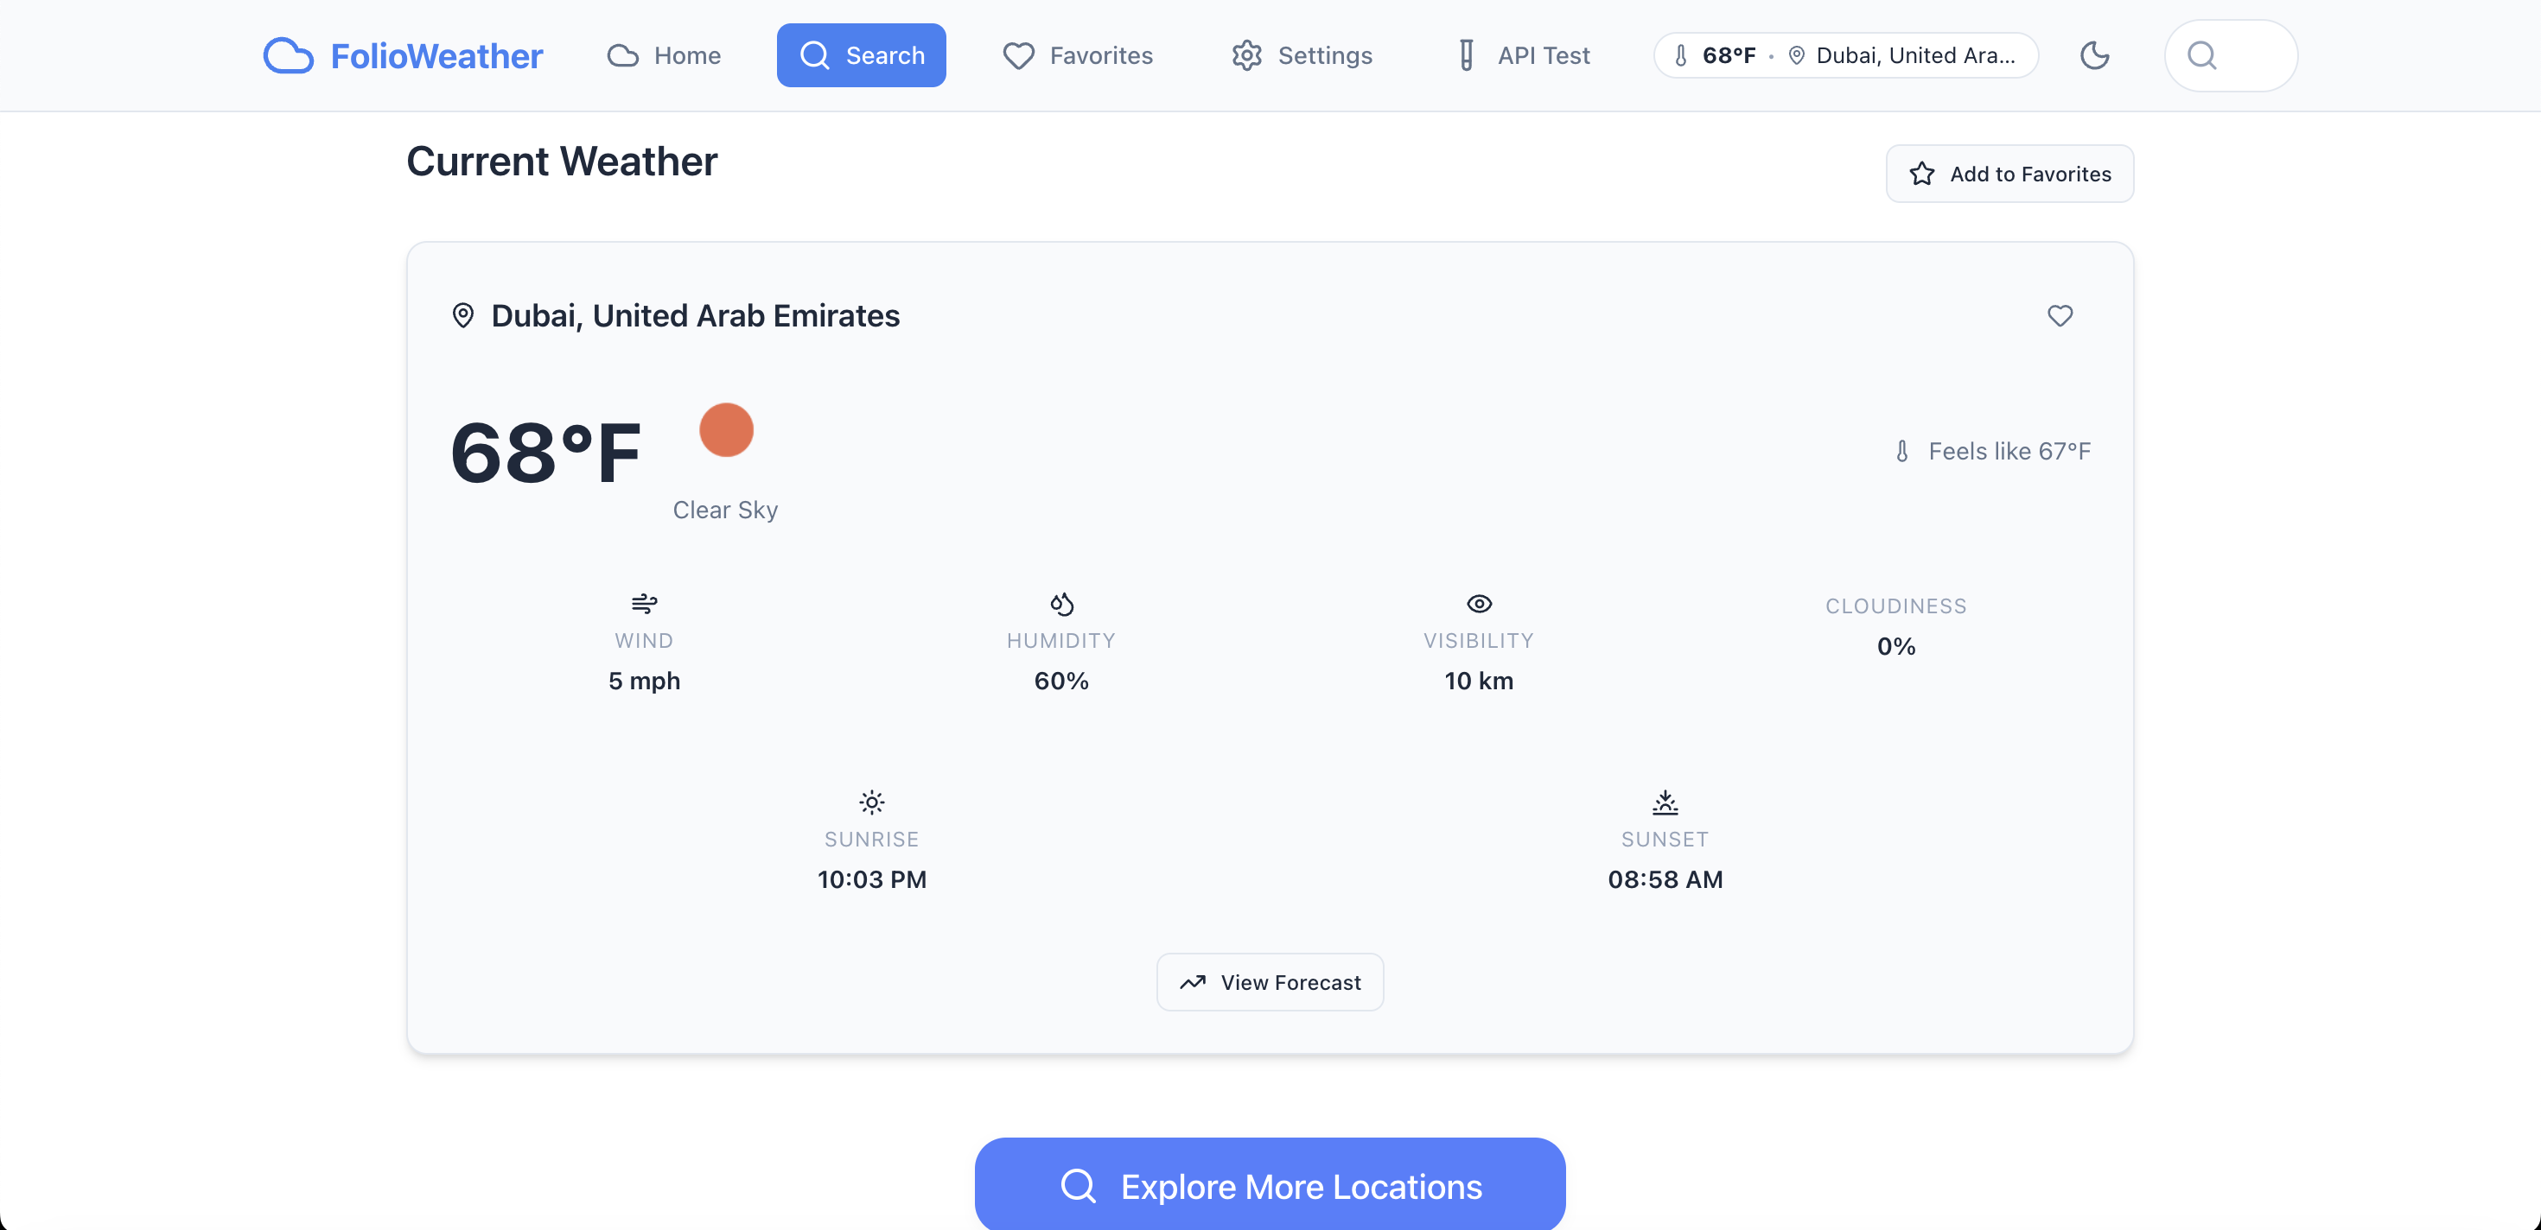Click the orange clear-sky sun icon
The width and height of the screenshot is (2541, 1230).
[x=726, y=429]
